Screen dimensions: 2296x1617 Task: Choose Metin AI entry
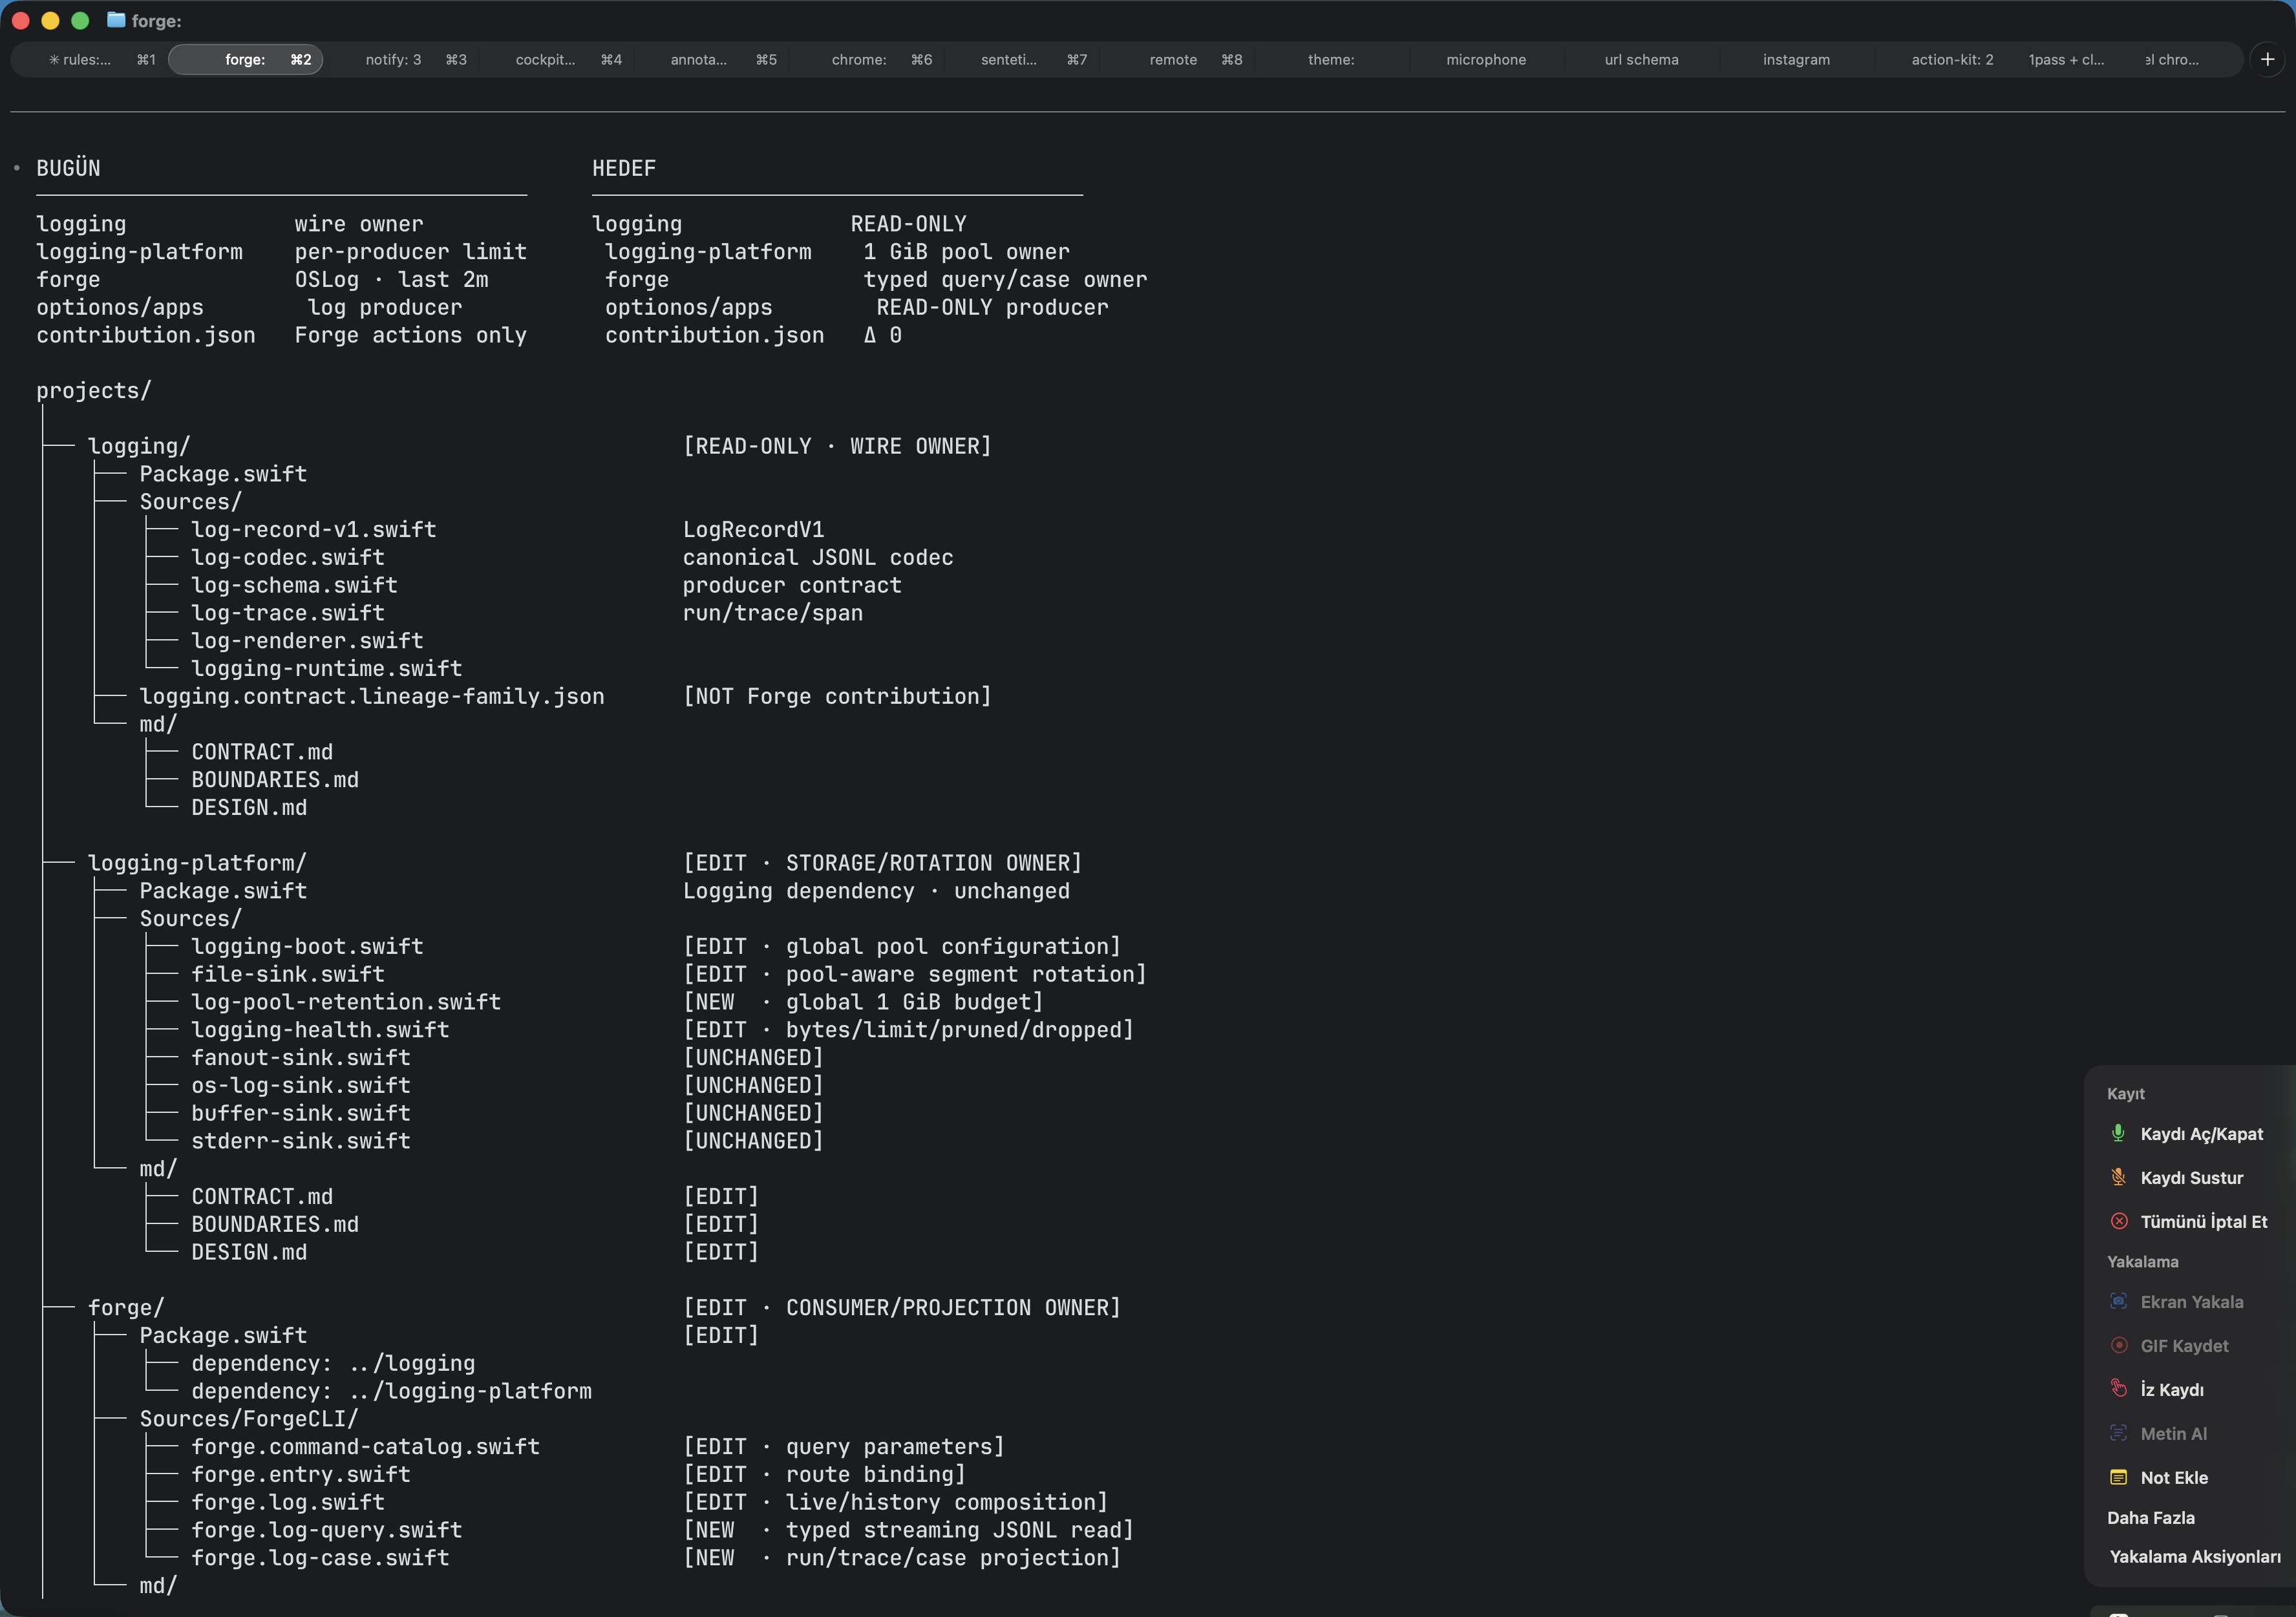click(x=2190, y=1433)
